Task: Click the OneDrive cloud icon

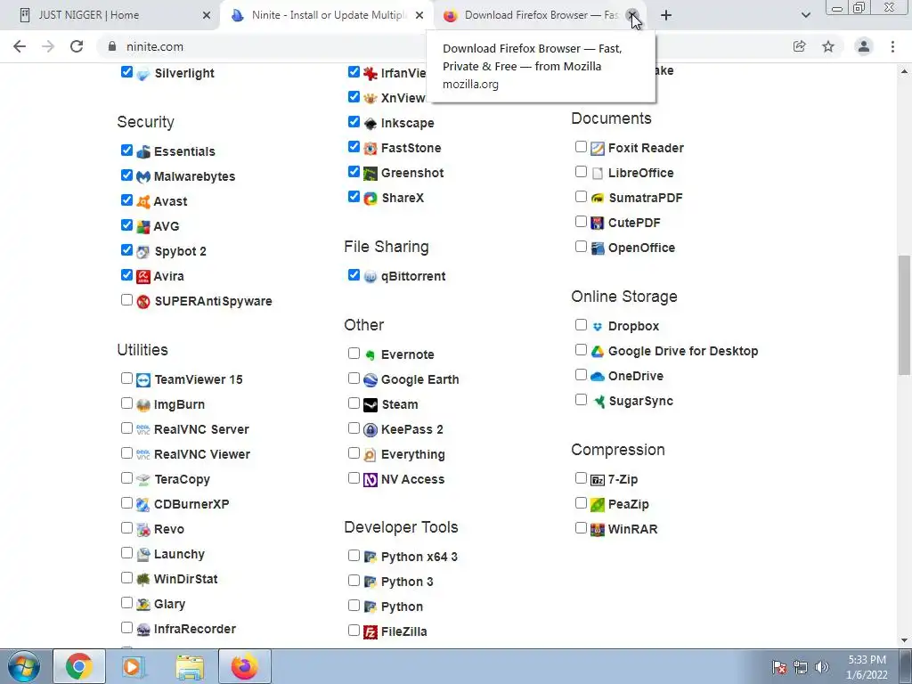Action: [x=598, y=377]
